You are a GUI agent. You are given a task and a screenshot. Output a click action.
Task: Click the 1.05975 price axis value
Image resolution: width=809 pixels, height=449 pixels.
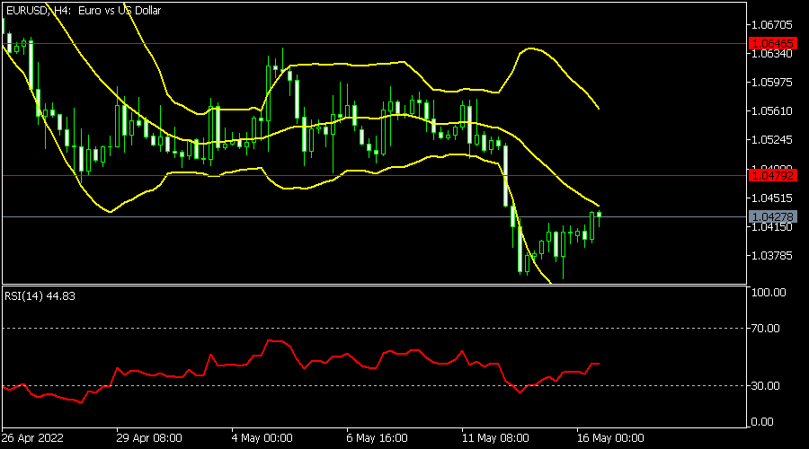(772, 83)
